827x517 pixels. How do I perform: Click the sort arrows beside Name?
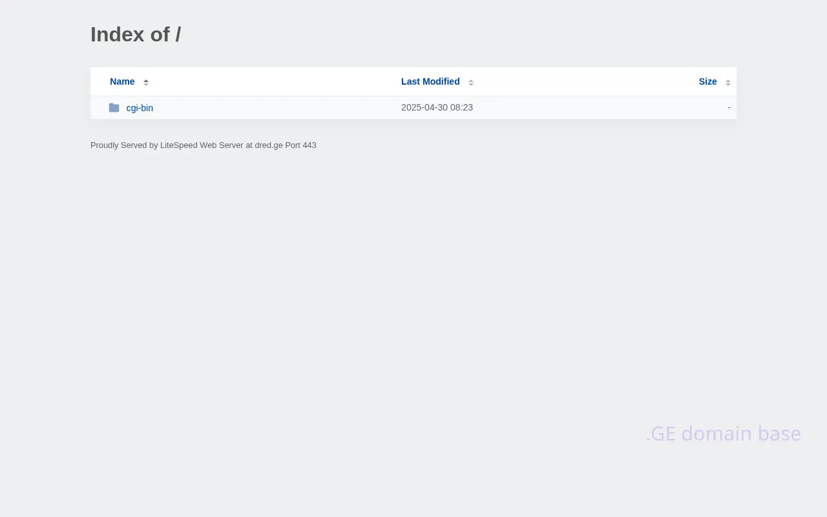pyautogui.click(x=146, y=82)
